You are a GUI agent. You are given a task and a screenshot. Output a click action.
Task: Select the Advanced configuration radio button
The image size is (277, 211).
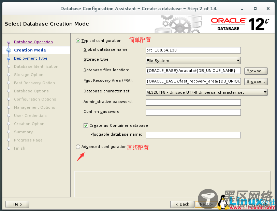pos(78,147)
